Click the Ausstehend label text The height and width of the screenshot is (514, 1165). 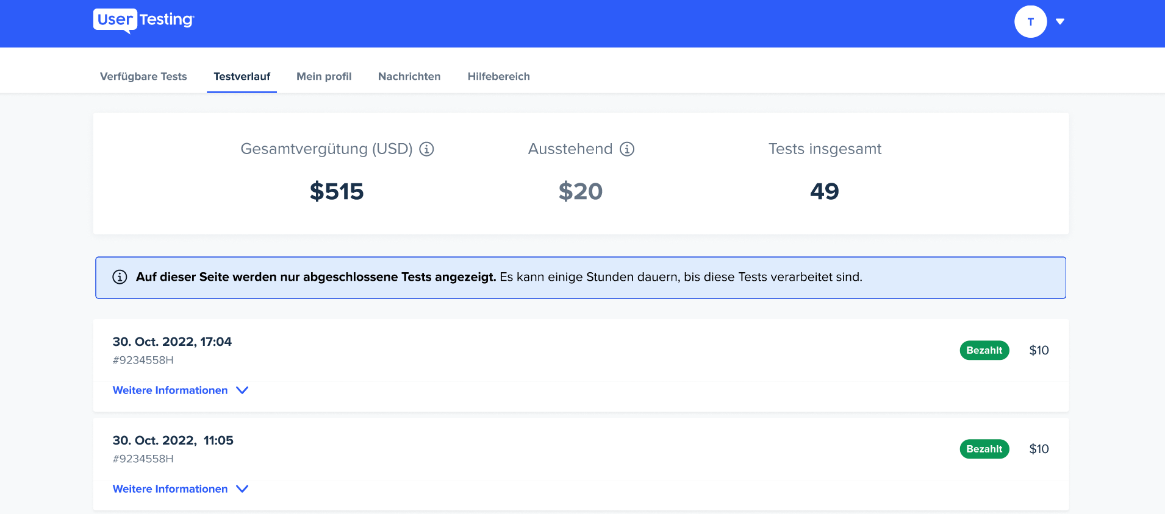(570, 149)
